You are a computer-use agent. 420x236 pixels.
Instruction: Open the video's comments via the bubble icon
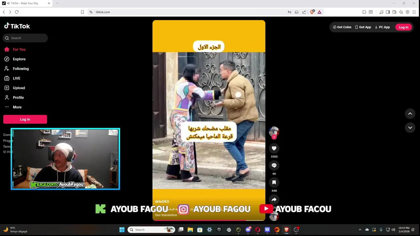click(x=274, y=166)
